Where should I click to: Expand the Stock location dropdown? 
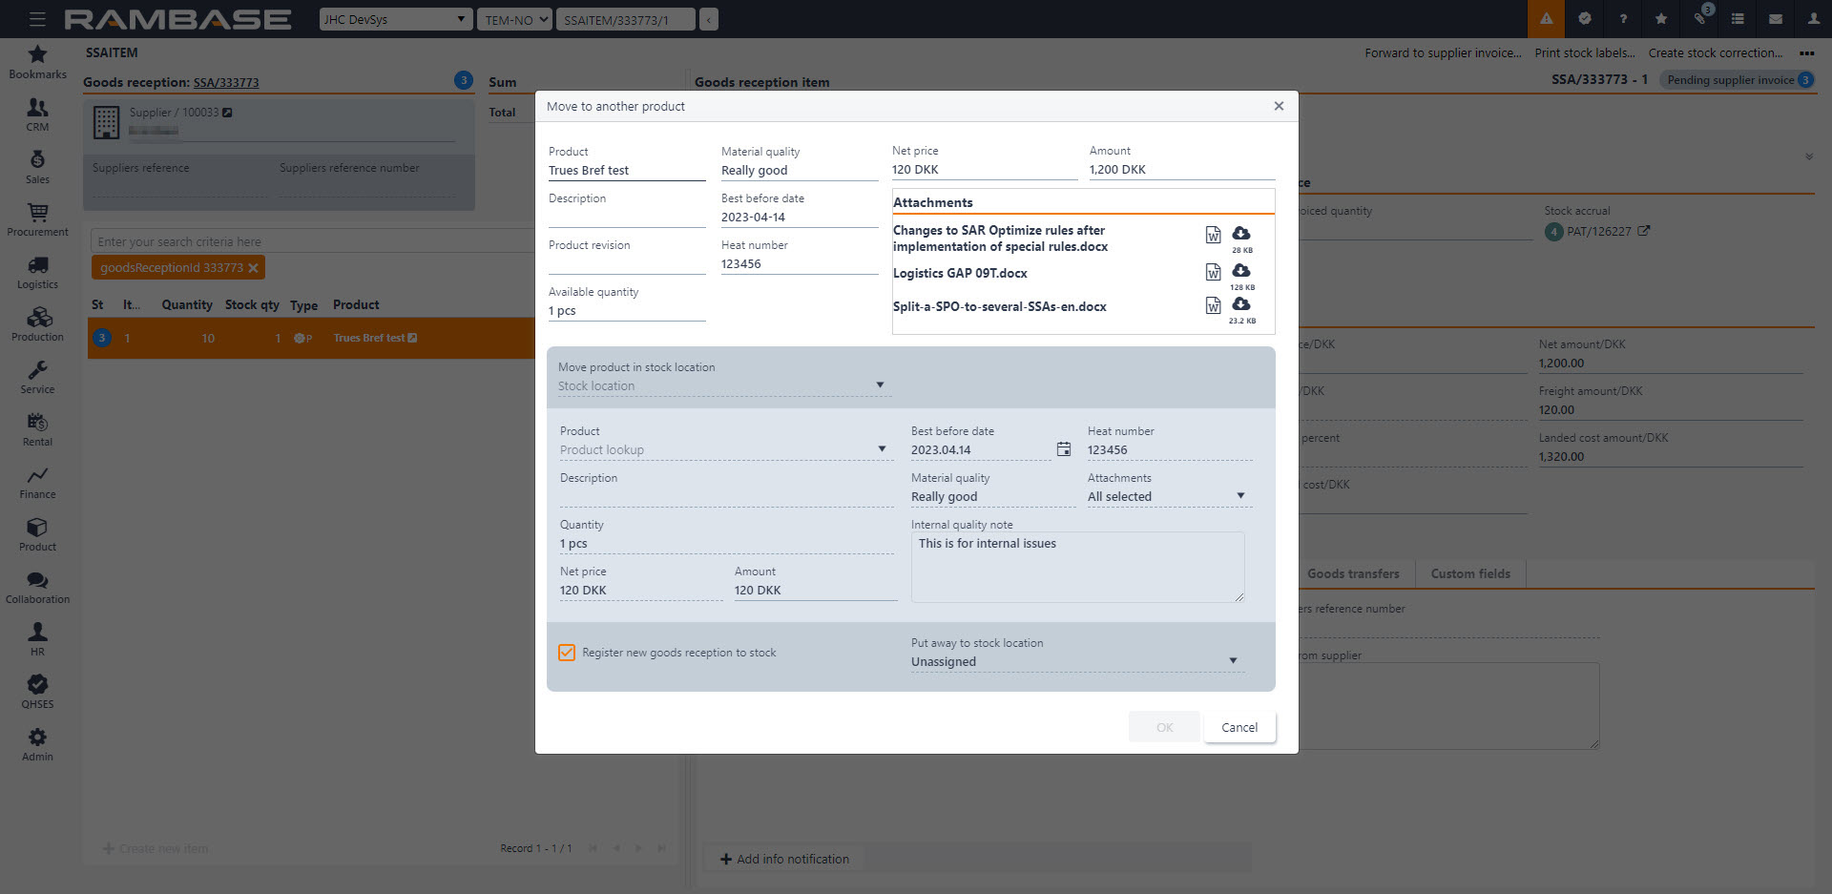880,385
